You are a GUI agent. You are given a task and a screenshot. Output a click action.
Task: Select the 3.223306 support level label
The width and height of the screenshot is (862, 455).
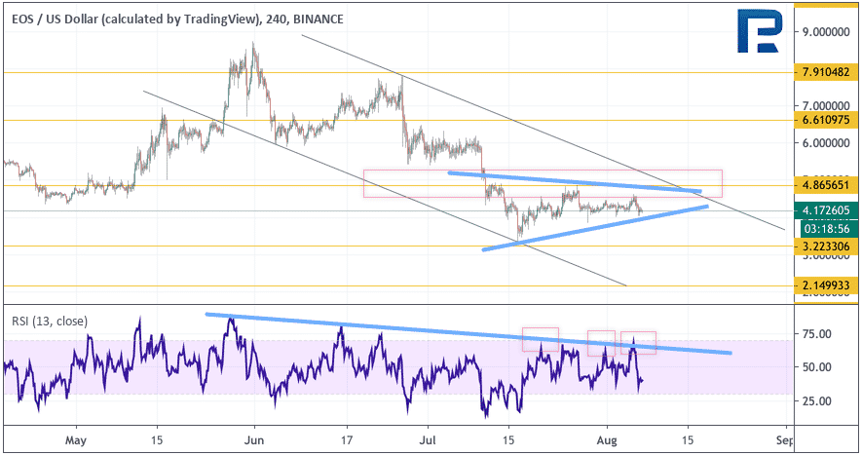click(x=826, y=246)
